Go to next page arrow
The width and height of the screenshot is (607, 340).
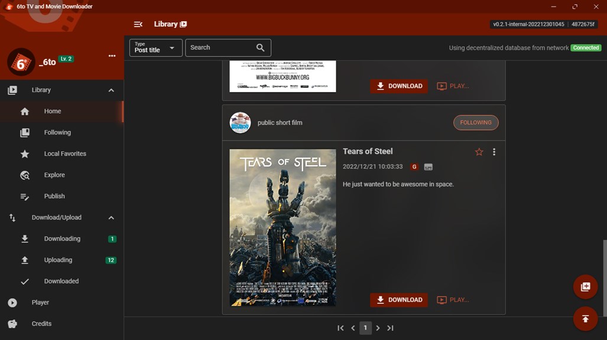pyautogui.click(x=378, y=328)
